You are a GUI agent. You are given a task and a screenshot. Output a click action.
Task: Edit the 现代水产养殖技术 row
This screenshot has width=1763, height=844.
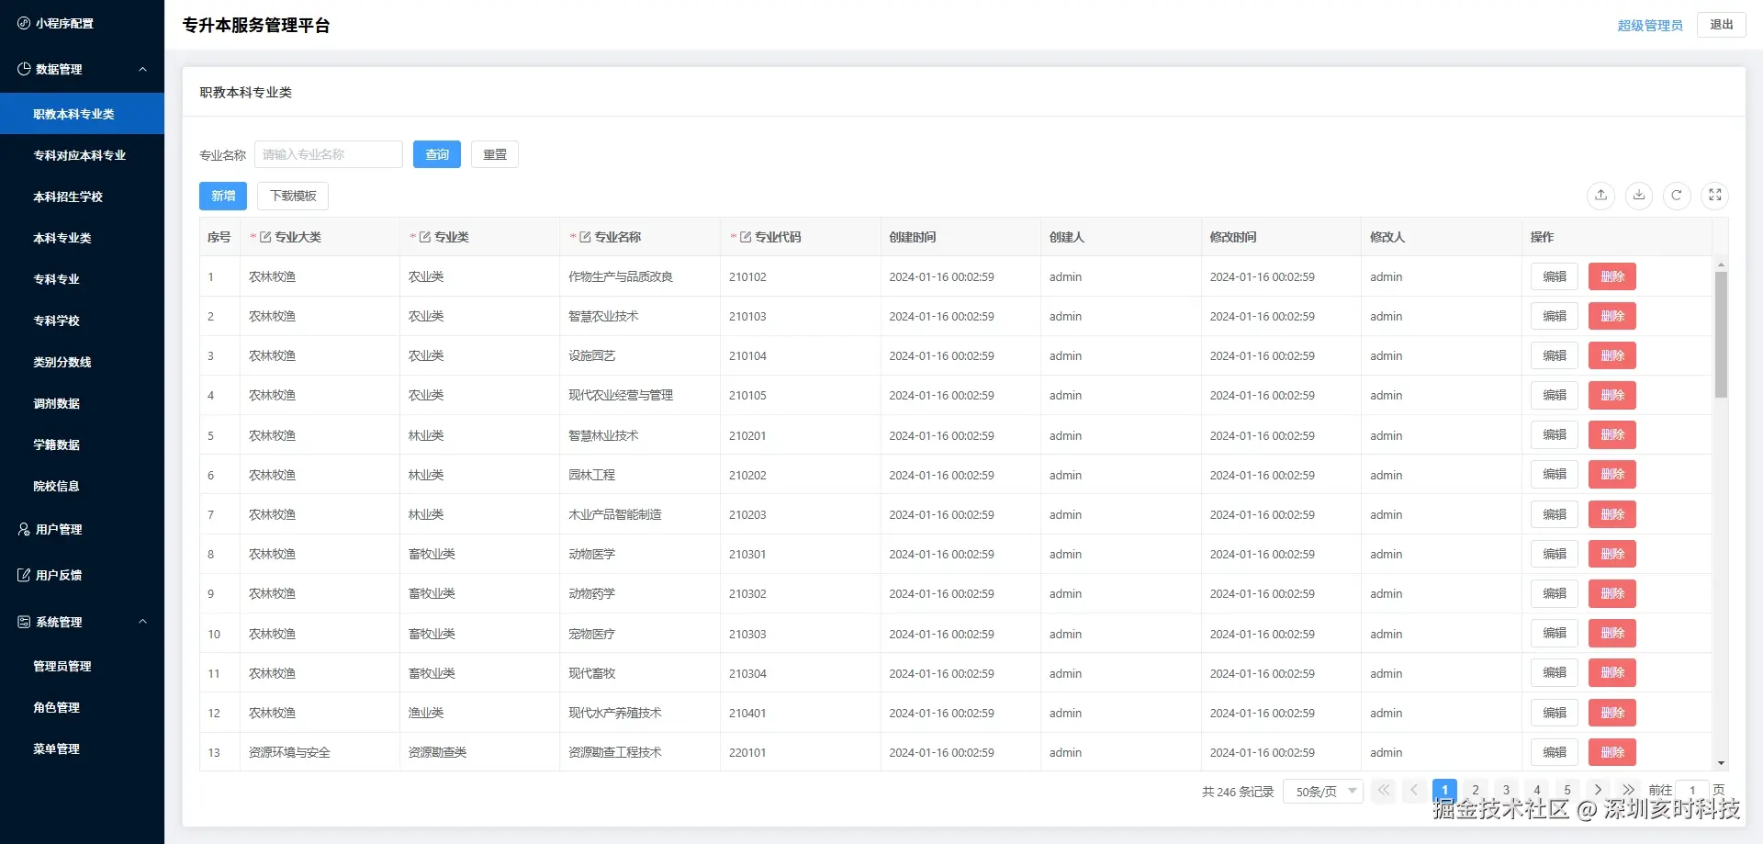[x=1555, y=713]
